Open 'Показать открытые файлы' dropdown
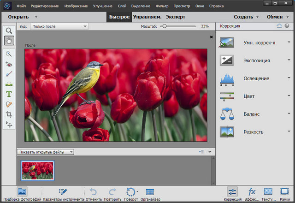 point(45,152)
